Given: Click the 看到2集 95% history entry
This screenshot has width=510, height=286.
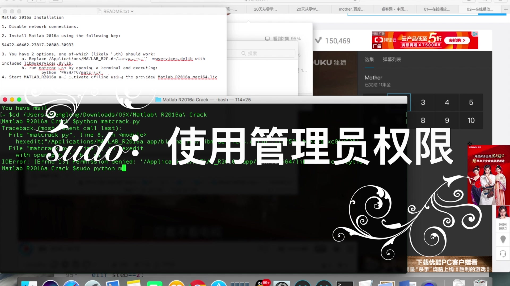Looking at the screenshot, I should pyautogui.click(x=283, y=39).
